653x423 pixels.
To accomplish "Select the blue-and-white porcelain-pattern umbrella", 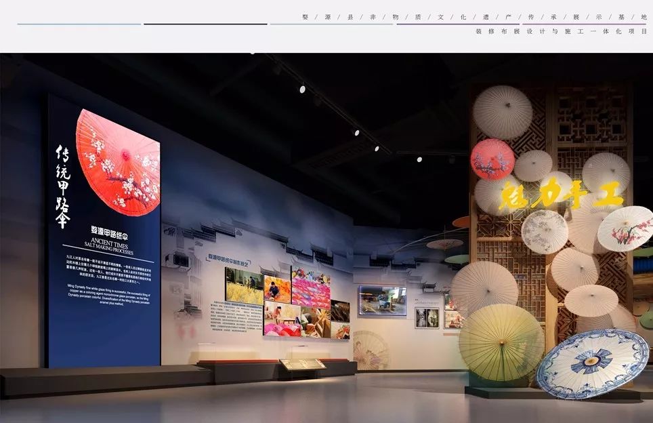I will [x=593, y=363].
